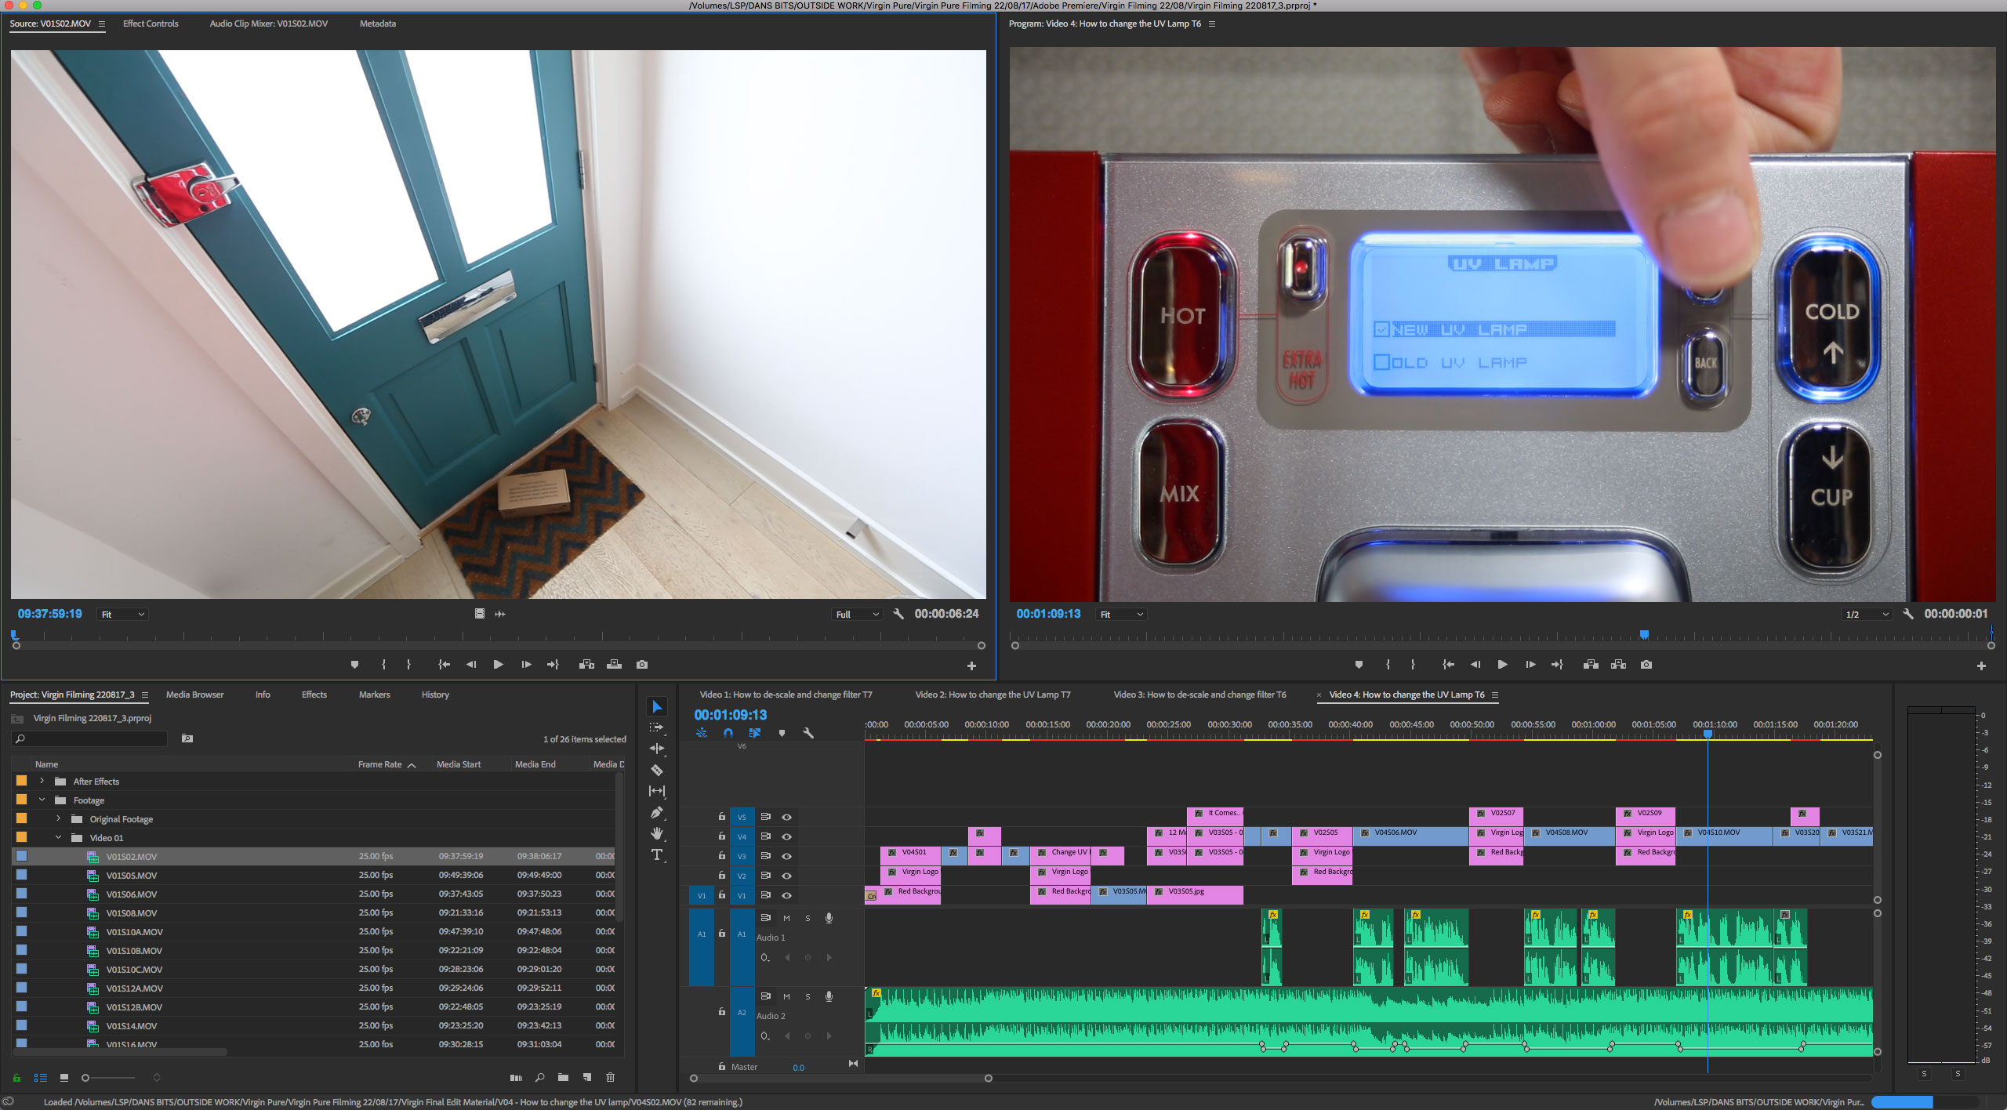Switch Project panel to Icon view
The width and height of the screenshot is (2007, 1110).
click(x=64, y=1078)
